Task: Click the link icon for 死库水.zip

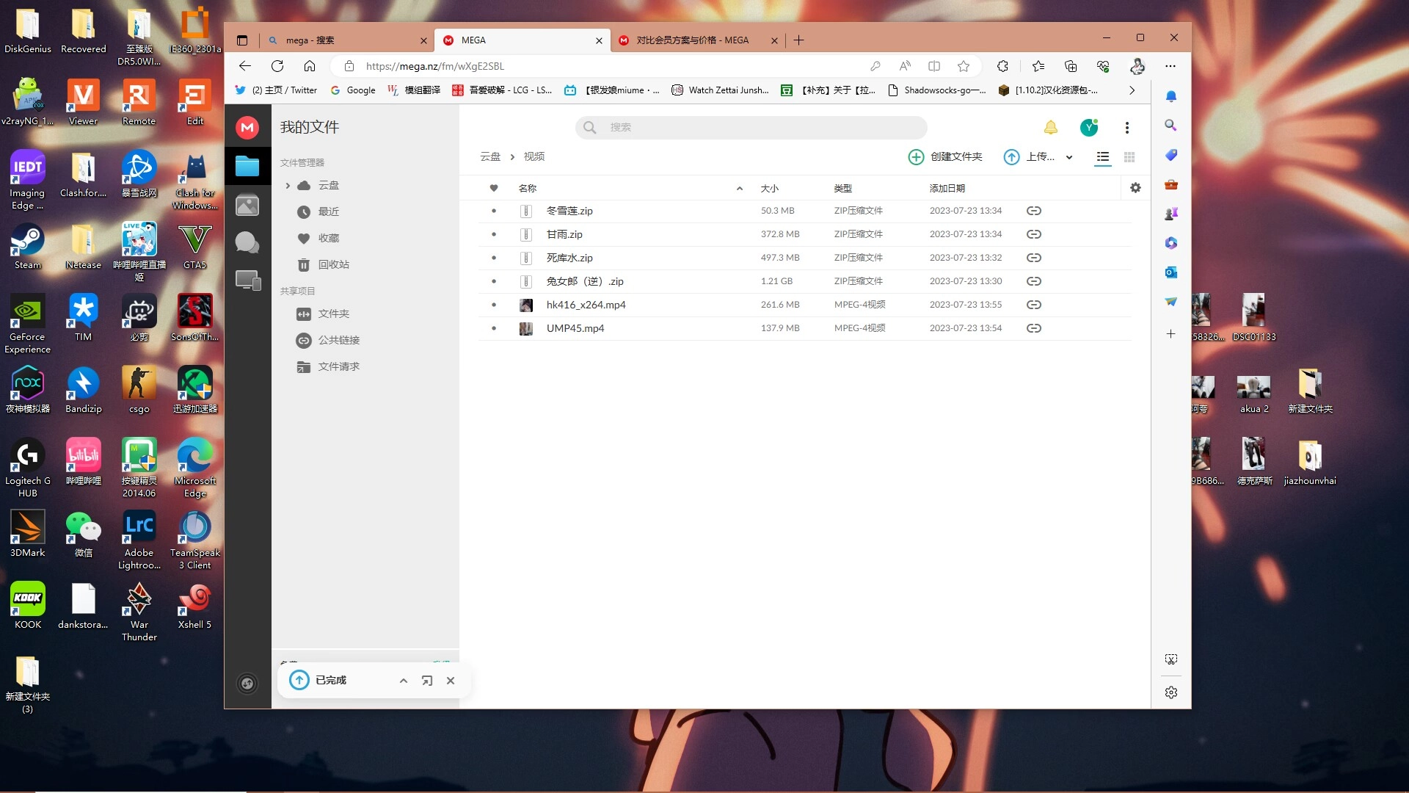Action: (1034, 258)
